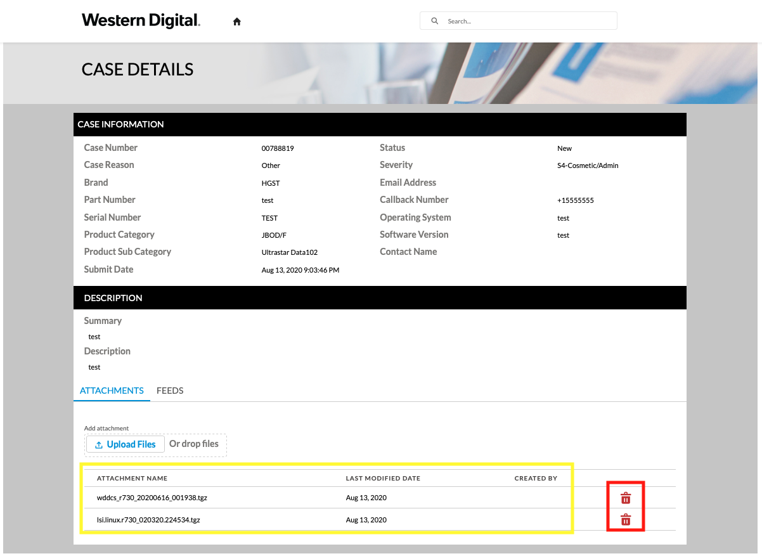
Task: Click the callback number +15555555
Action: (x=575, y=200)
